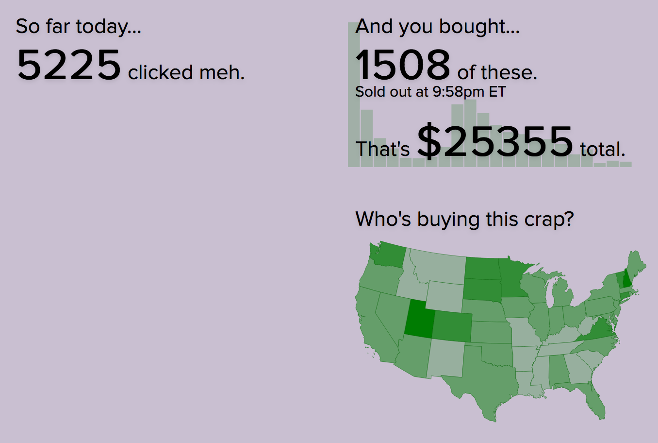Click Wyoming on the sales map
This screenshot has width=658, height=443.
click(444, 296)
